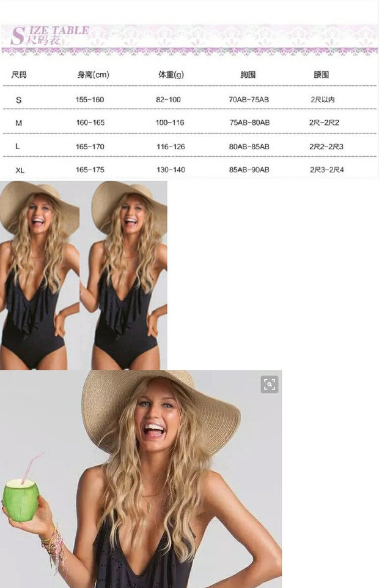This screenshot has height=588, width=379.
Task: Select the 80AB-85AB bust cell
Action: coord(249,146)
